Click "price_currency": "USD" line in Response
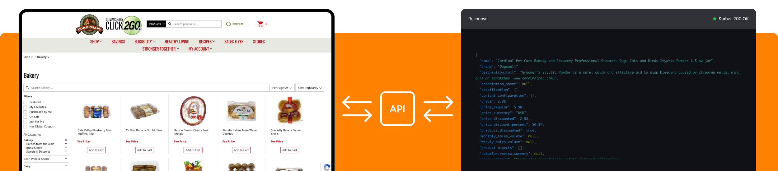Viewport: 778px width, 171px height. [x=504, y=113]
